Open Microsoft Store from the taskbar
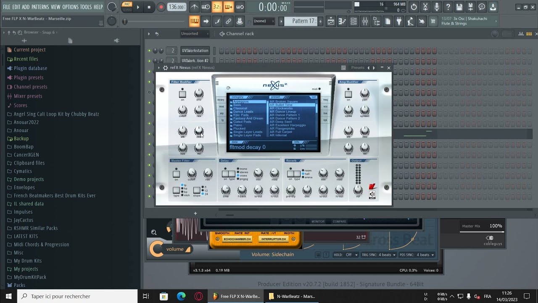Image resolution: width=538 pixels, height=303 pixels. point(164,296)
